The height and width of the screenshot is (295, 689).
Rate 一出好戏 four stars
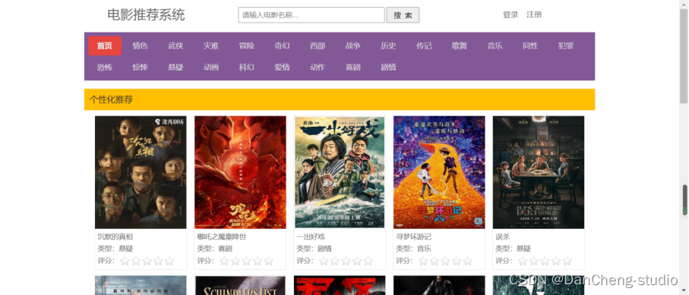[357, 261]
